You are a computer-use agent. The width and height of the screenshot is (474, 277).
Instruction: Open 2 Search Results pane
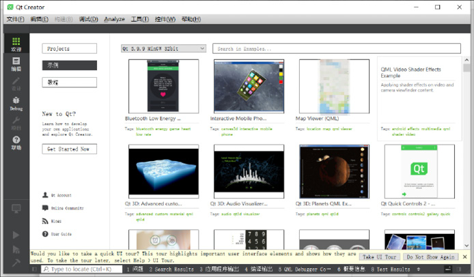tap(171, 269)
